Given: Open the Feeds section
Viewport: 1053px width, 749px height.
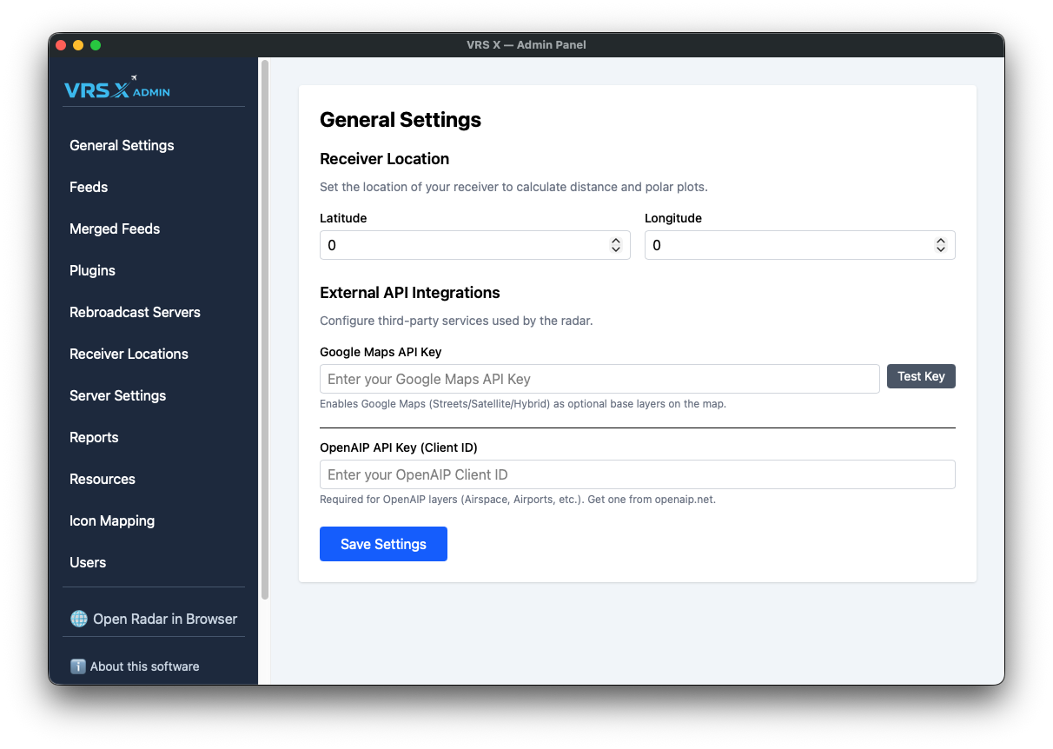Looking at the screenshot, I should click(x=89, y=187).
